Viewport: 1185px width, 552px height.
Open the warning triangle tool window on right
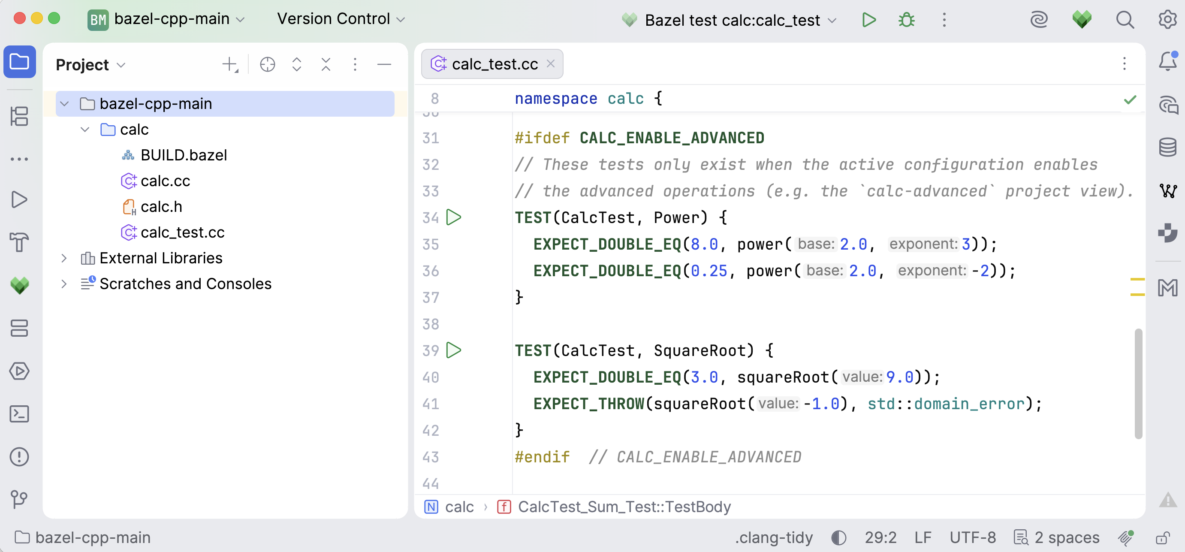pyautogui.click(x=1167, y=499)
